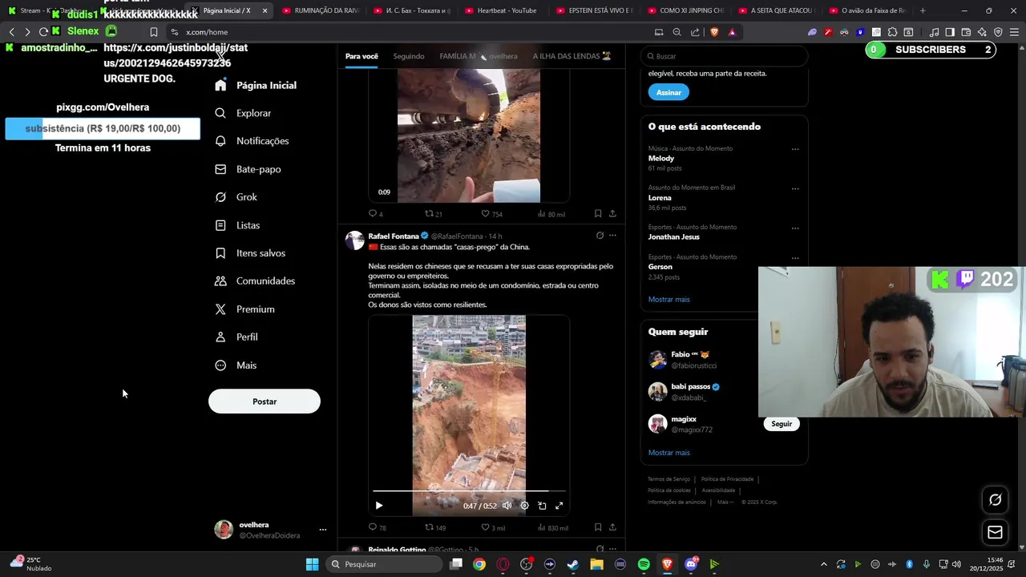The width and height of the screenshot is (1026, 577).
Task: Open options for Melody trend
Action: [795, 149]
